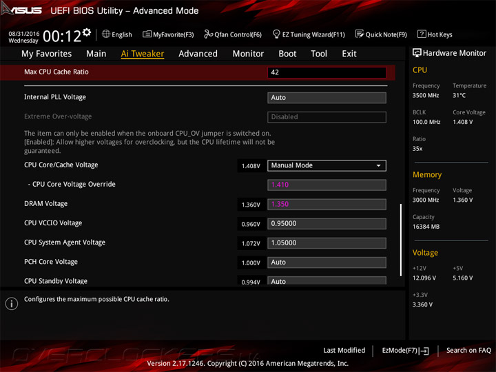Screen dimensions: 496x372
Task: Click CPU Standby Voltage Auto field
Action: coord(327,280)
